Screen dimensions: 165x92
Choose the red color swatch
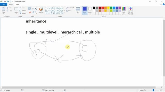pyautogui.click(x=103, y=8)
